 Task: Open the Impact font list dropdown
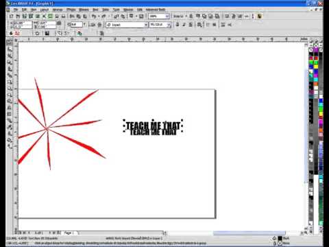[146, 25]
